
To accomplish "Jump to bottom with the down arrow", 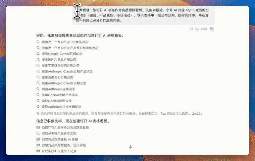I will pyautogui.click(x=131, y=147).
